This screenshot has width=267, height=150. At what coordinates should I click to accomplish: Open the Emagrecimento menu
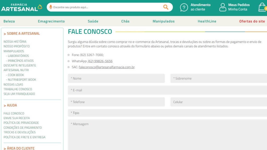[51, 21]
